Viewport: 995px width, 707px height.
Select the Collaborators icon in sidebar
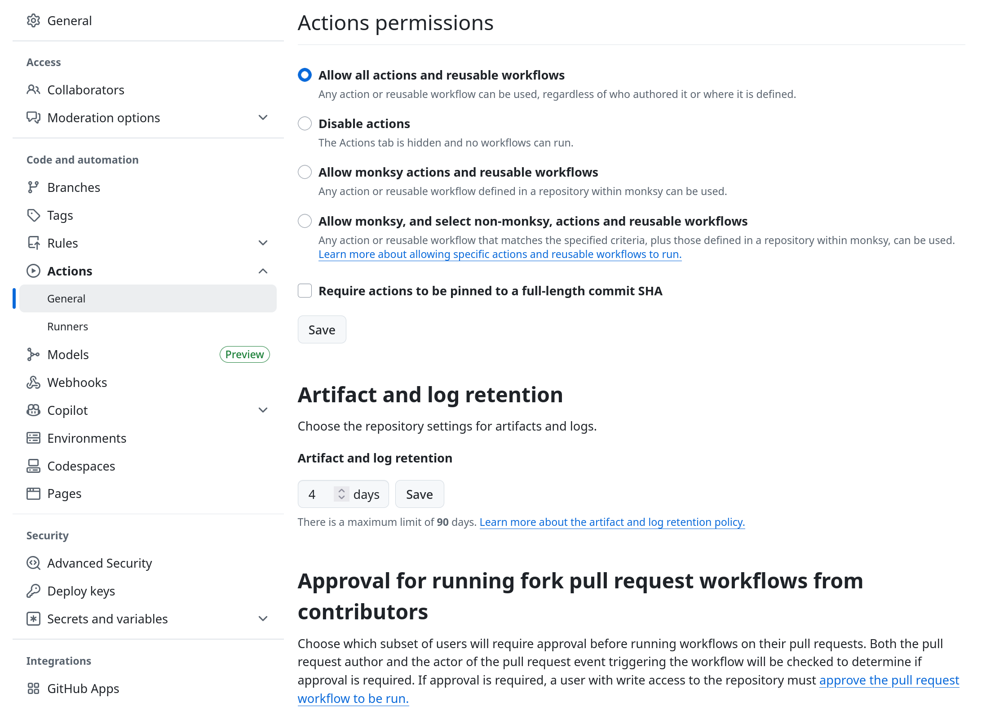point(34,89)
